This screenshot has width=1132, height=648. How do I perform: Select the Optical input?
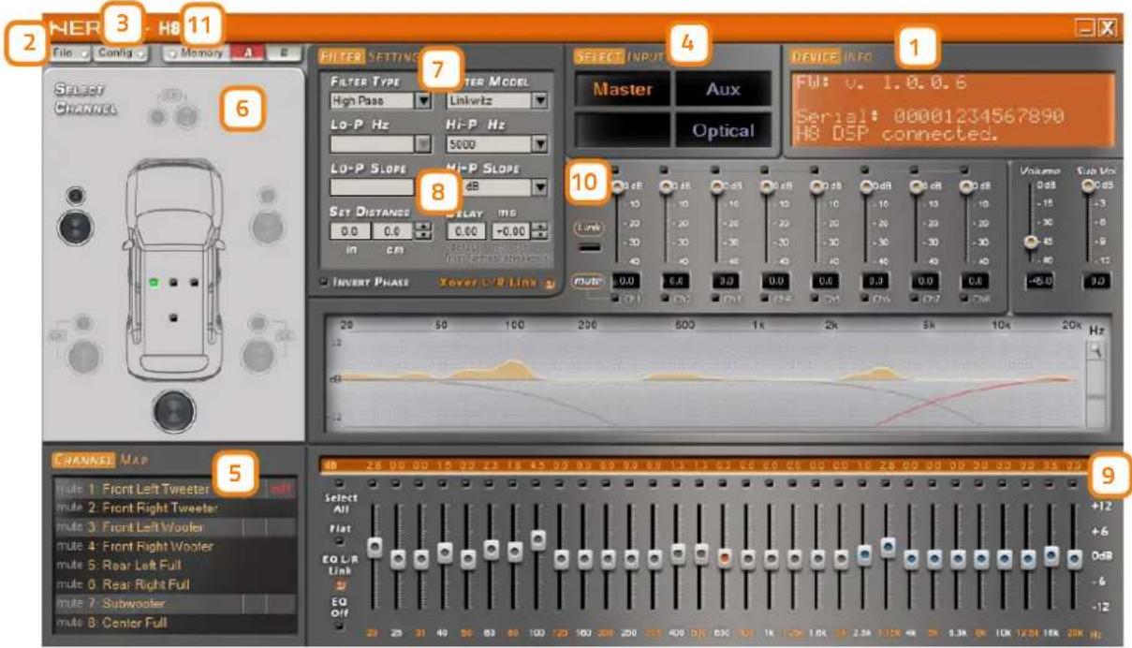723,131
